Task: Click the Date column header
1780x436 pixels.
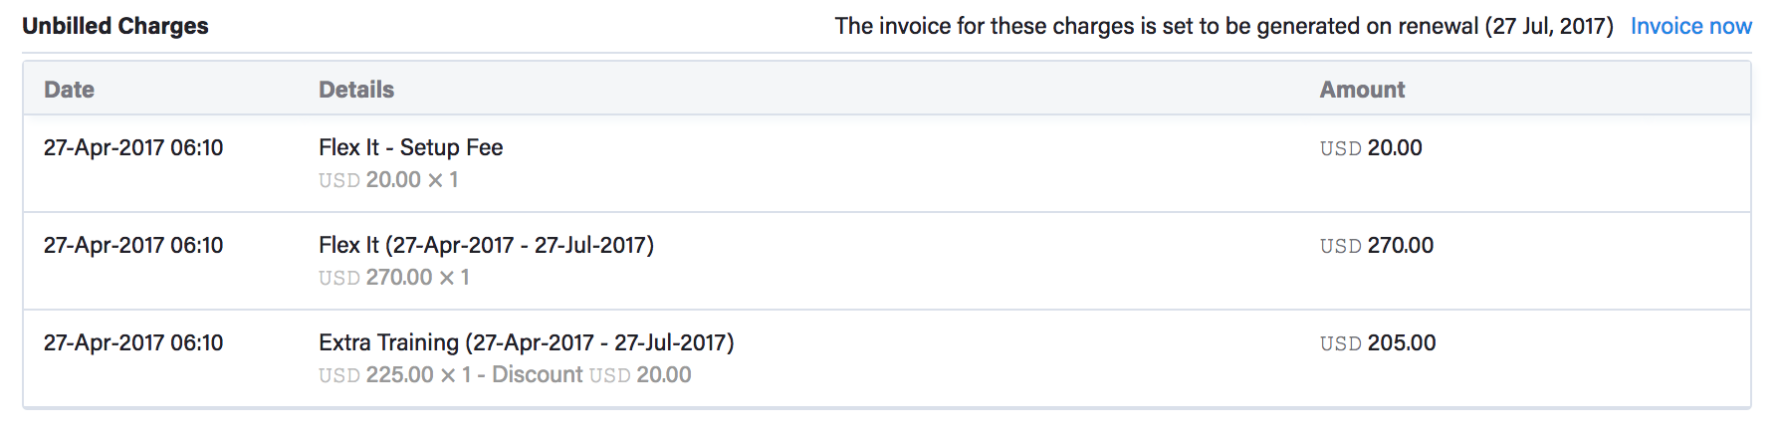Action: click(x=69, y=90)
